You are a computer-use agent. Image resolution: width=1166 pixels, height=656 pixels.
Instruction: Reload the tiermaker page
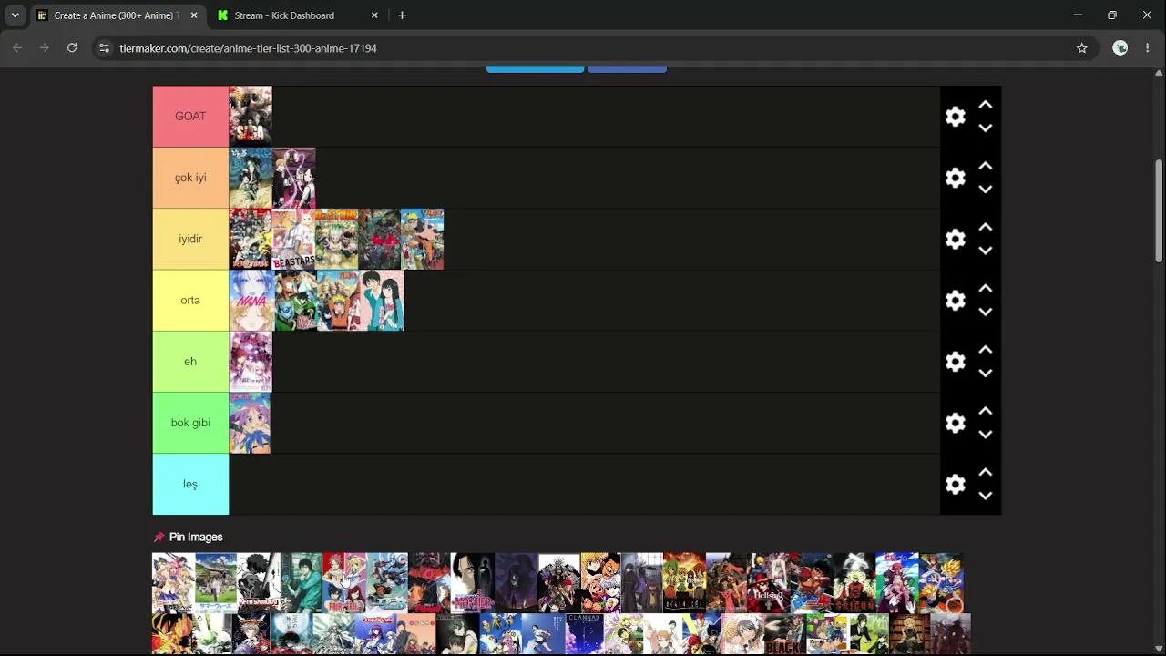(72, 48)
